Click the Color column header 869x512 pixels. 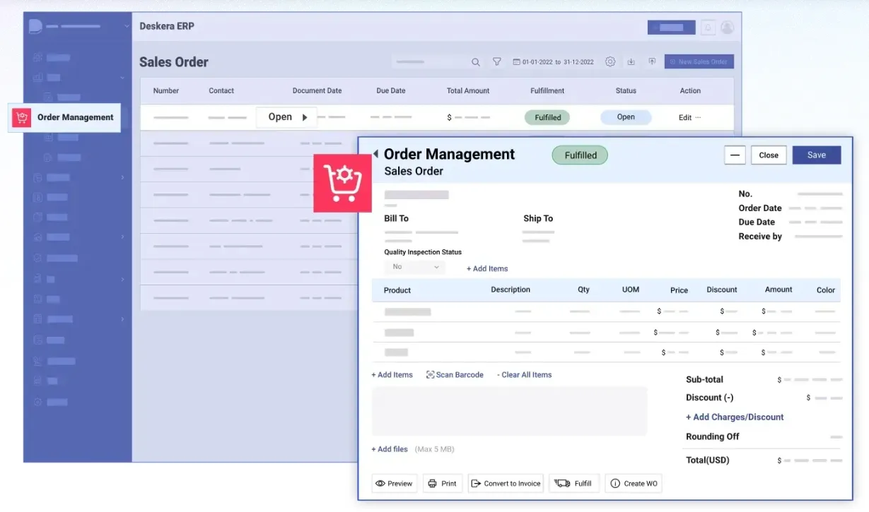826,290
